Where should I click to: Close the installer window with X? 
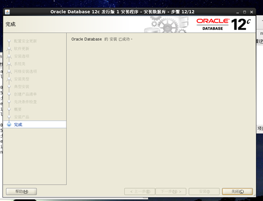click(252, 12)
